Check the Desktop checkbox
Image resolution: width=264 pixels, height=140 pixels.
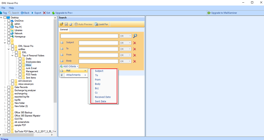pyautogui.click(x=5, y=17)
